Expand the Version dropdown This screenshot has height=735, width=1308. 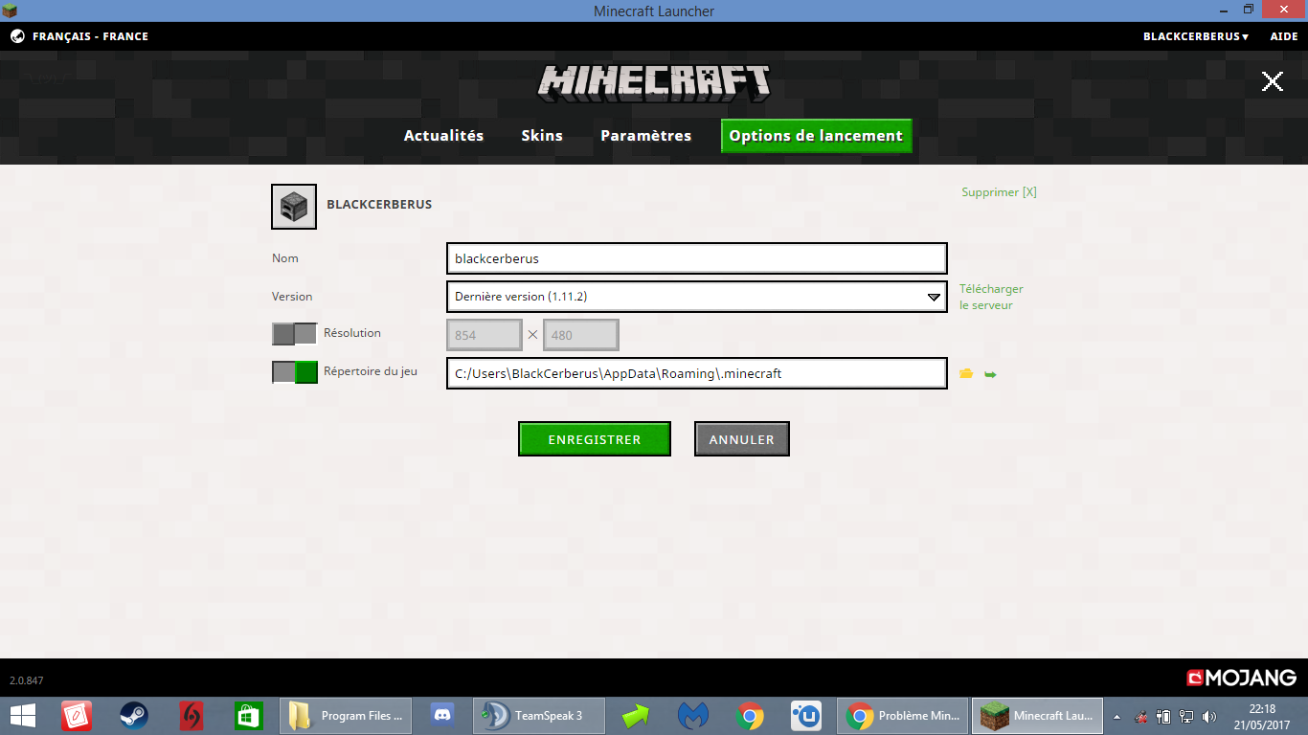(697, 297)
